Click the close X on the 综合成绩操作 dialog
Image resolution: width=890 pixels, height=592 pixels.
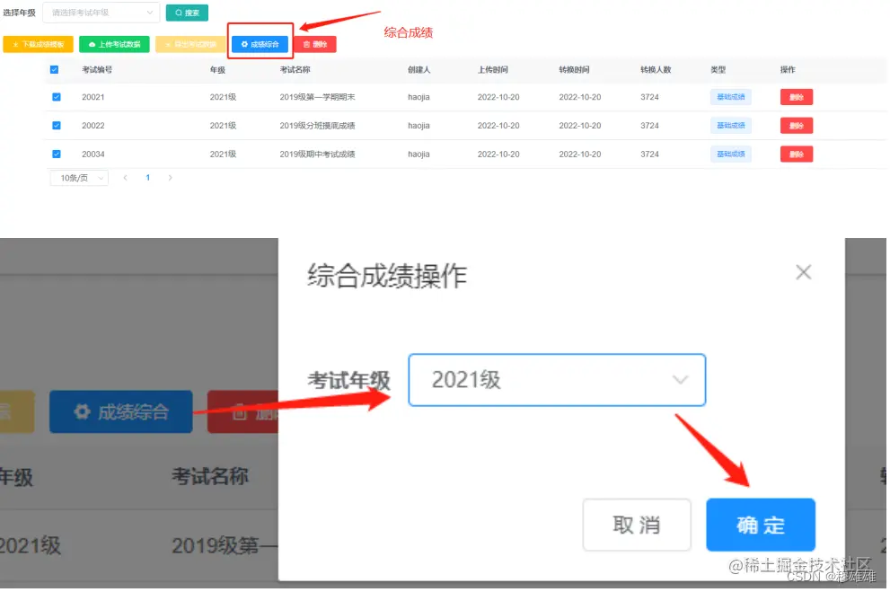(804, 271)
